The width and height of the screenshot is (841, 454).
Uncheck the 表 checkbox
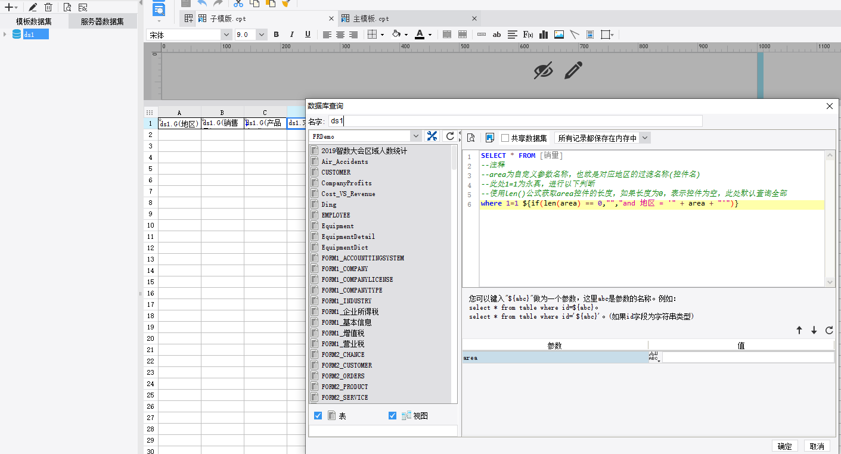[318, 416]
